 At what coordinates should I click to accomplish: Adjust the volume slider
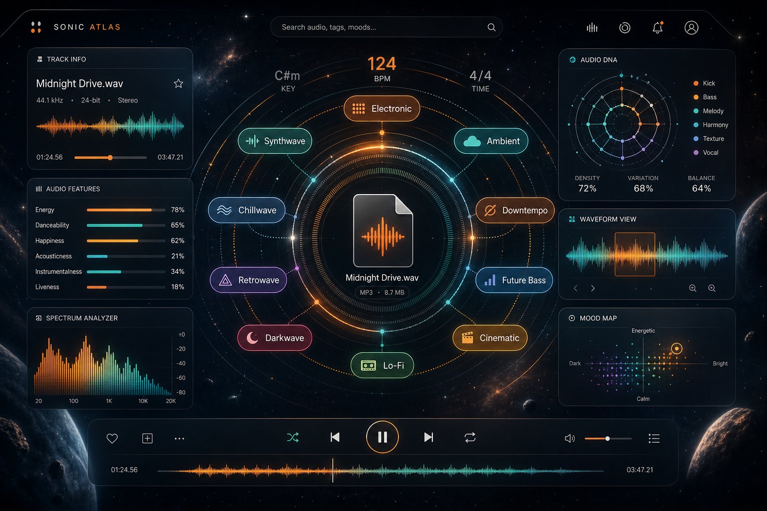point(608,439)
